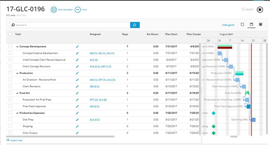Viewport: 270px width, 145px height.
Task: Edit Client Concept Revisions via pencil icon
Action: pos(77,67)
